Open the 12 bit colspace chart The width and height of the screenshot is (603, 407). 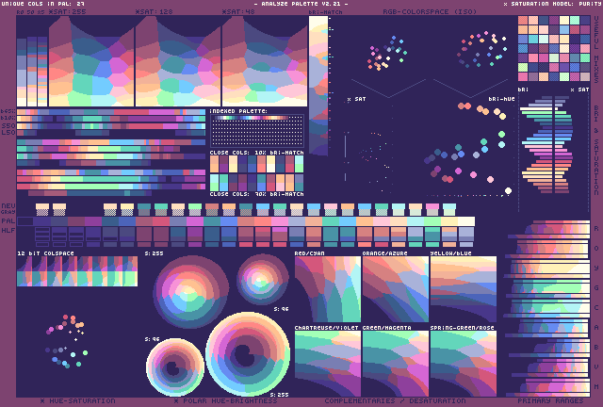77,271
